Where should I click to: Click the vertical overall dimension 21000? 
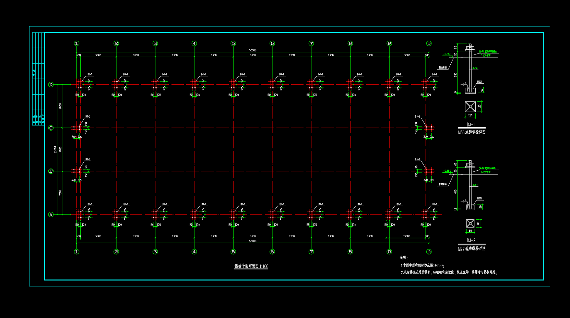click(56, 149)
